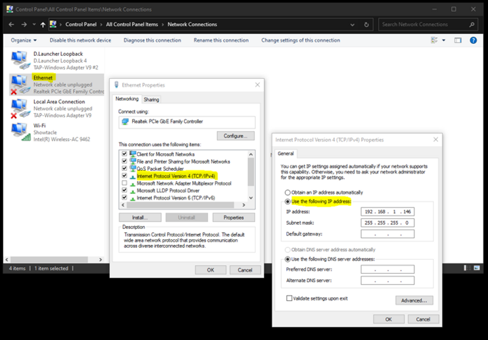This screenshot has height=340, width=488.
Task: Click the Install button
Action: [x=140, y=217]
